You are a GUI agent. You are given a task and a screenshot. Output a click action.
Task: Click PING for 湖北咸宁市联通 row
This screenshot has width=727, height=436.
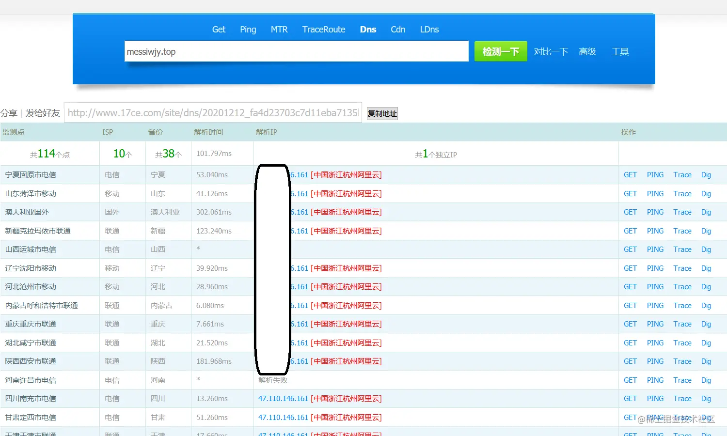coord(655,343)
